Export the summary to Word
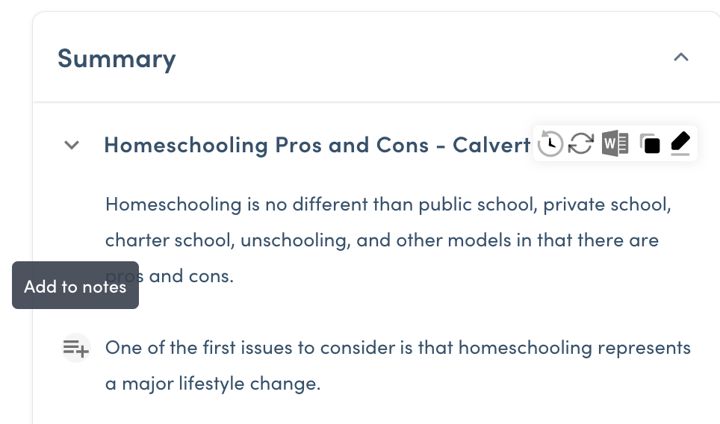720x424 pixels. click(x=615, y=143)
